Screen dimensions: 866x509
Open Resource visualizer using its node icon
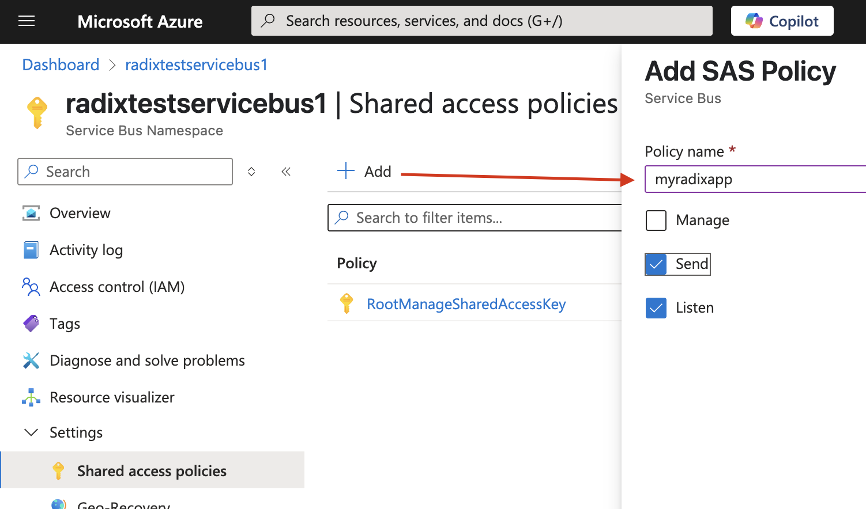point(30,397)
